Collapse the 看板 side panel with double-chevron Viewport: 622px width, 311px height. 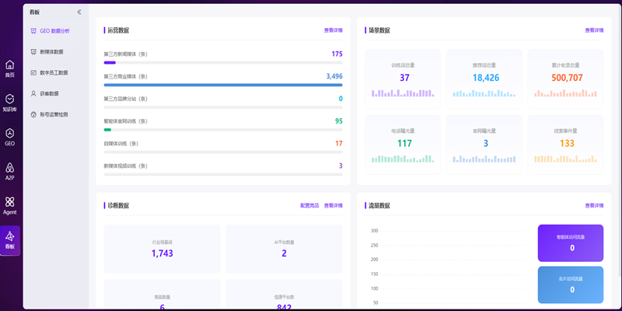pyautogui.click(x=79, y=12)
